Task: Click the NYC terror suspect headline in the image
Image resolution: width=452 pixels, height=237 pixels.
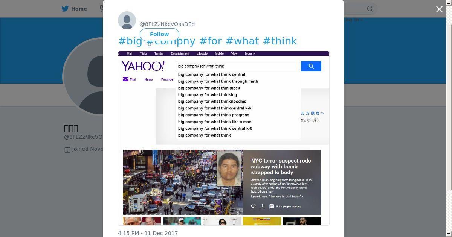Action: [x=281, y=167]
